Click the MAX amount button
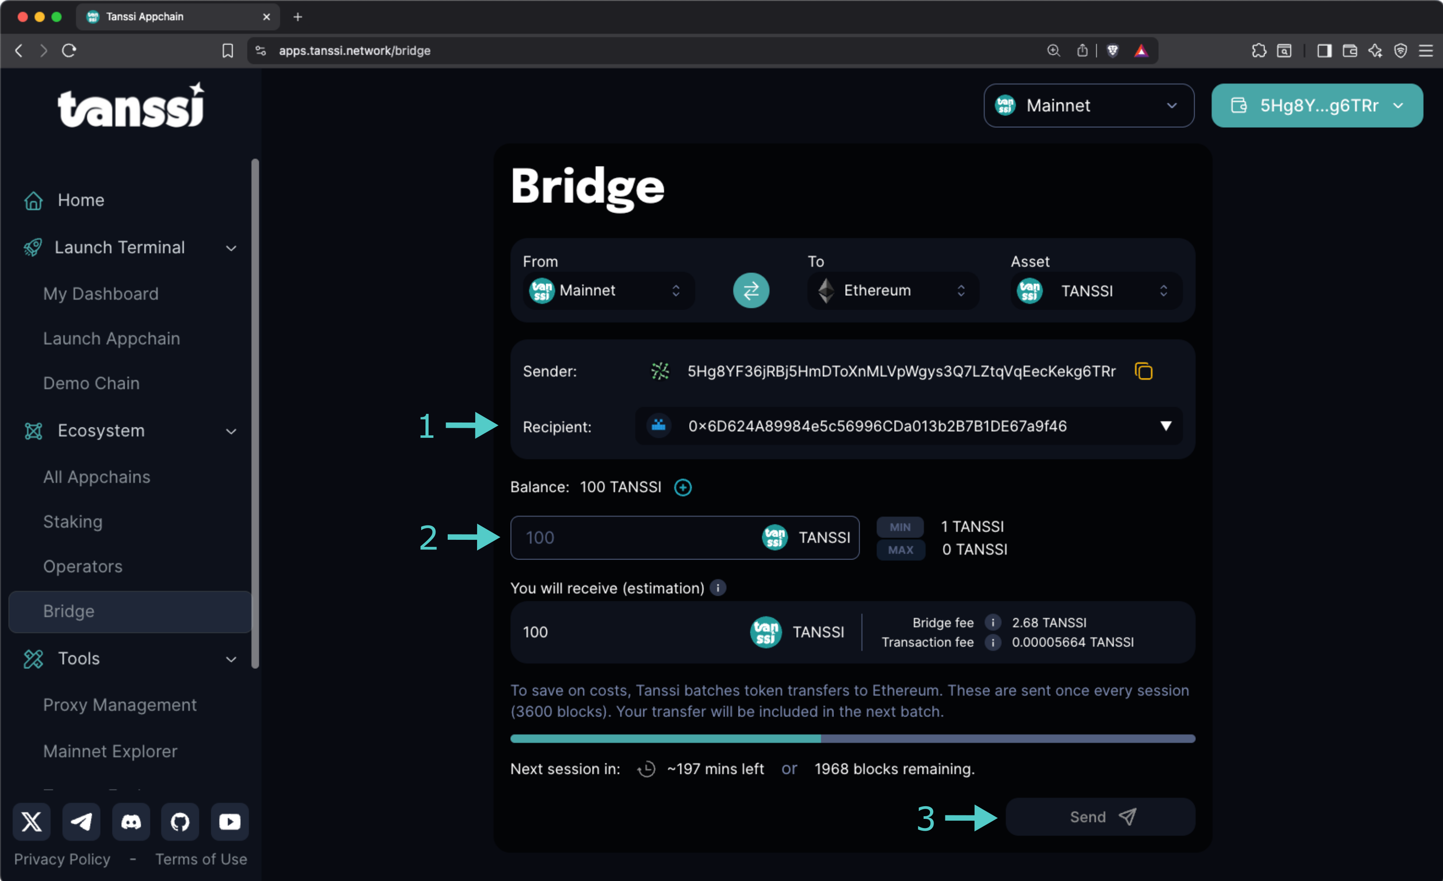 (x=900, y=549)
